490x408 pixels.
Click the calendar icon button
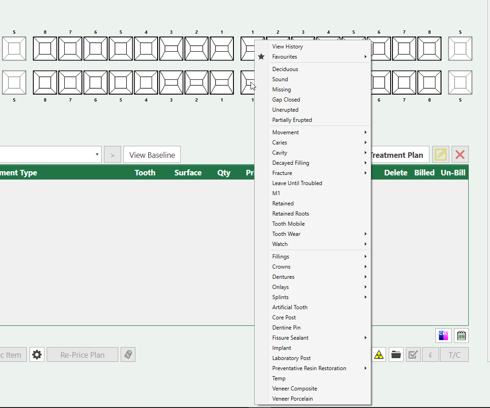[461, 336]
